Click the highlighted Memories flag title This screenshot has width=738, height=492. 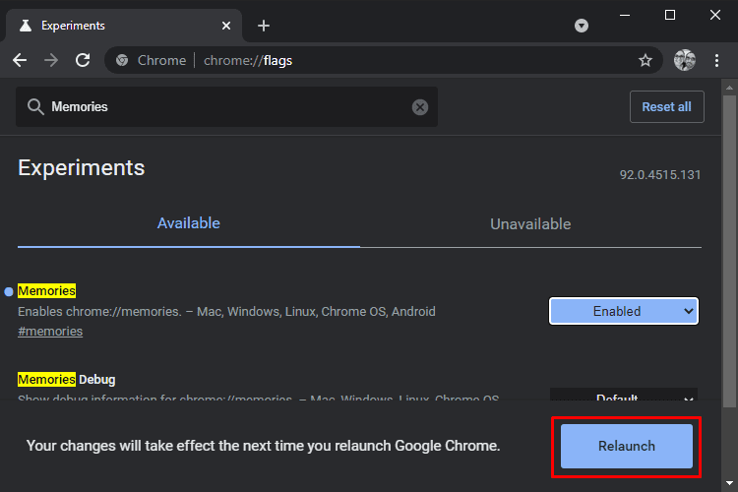pos(46,291)
